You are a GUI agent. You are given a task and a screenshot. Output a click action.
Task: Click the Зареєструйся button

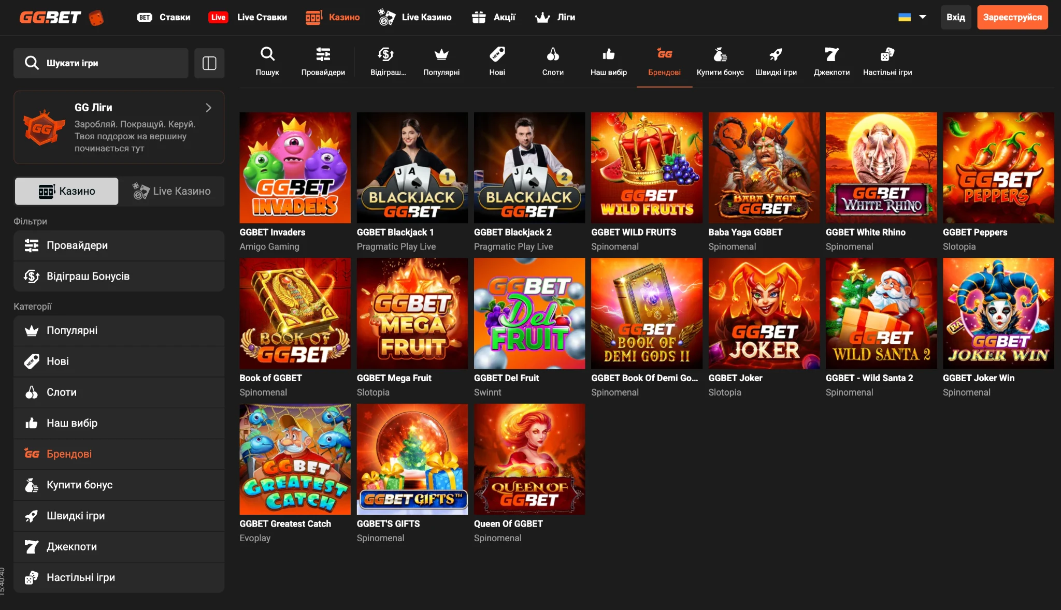1012,17
